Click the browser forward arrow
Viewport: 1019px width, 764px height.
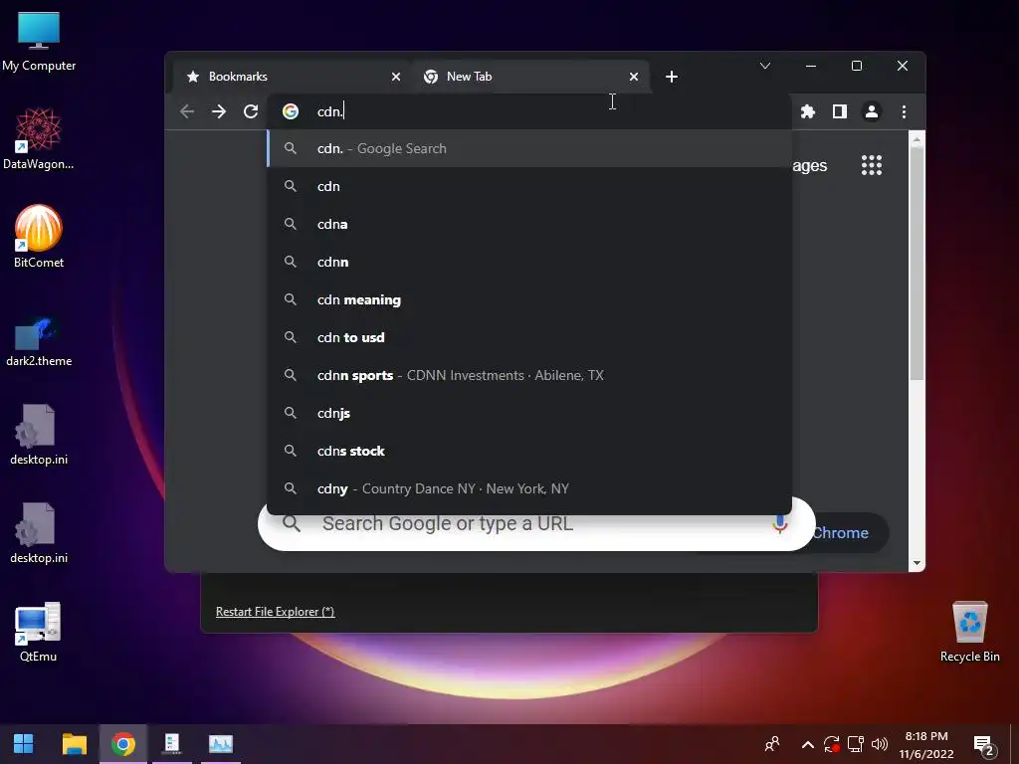[219, 111]
